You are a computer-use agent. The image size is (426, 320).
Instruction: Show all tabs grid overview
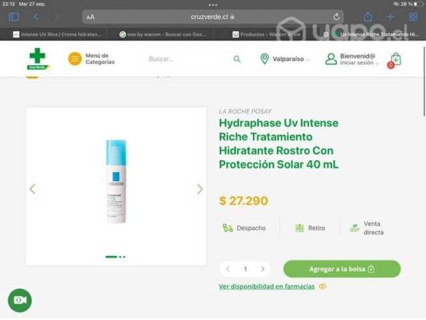point(413,17)
